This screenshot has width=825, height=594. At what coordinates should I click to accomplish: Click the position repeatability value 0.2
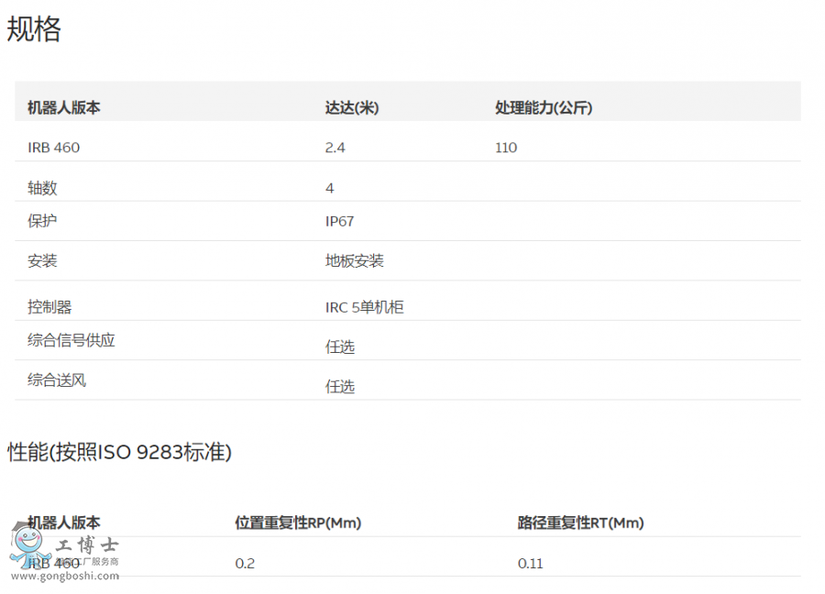[245, 564]
